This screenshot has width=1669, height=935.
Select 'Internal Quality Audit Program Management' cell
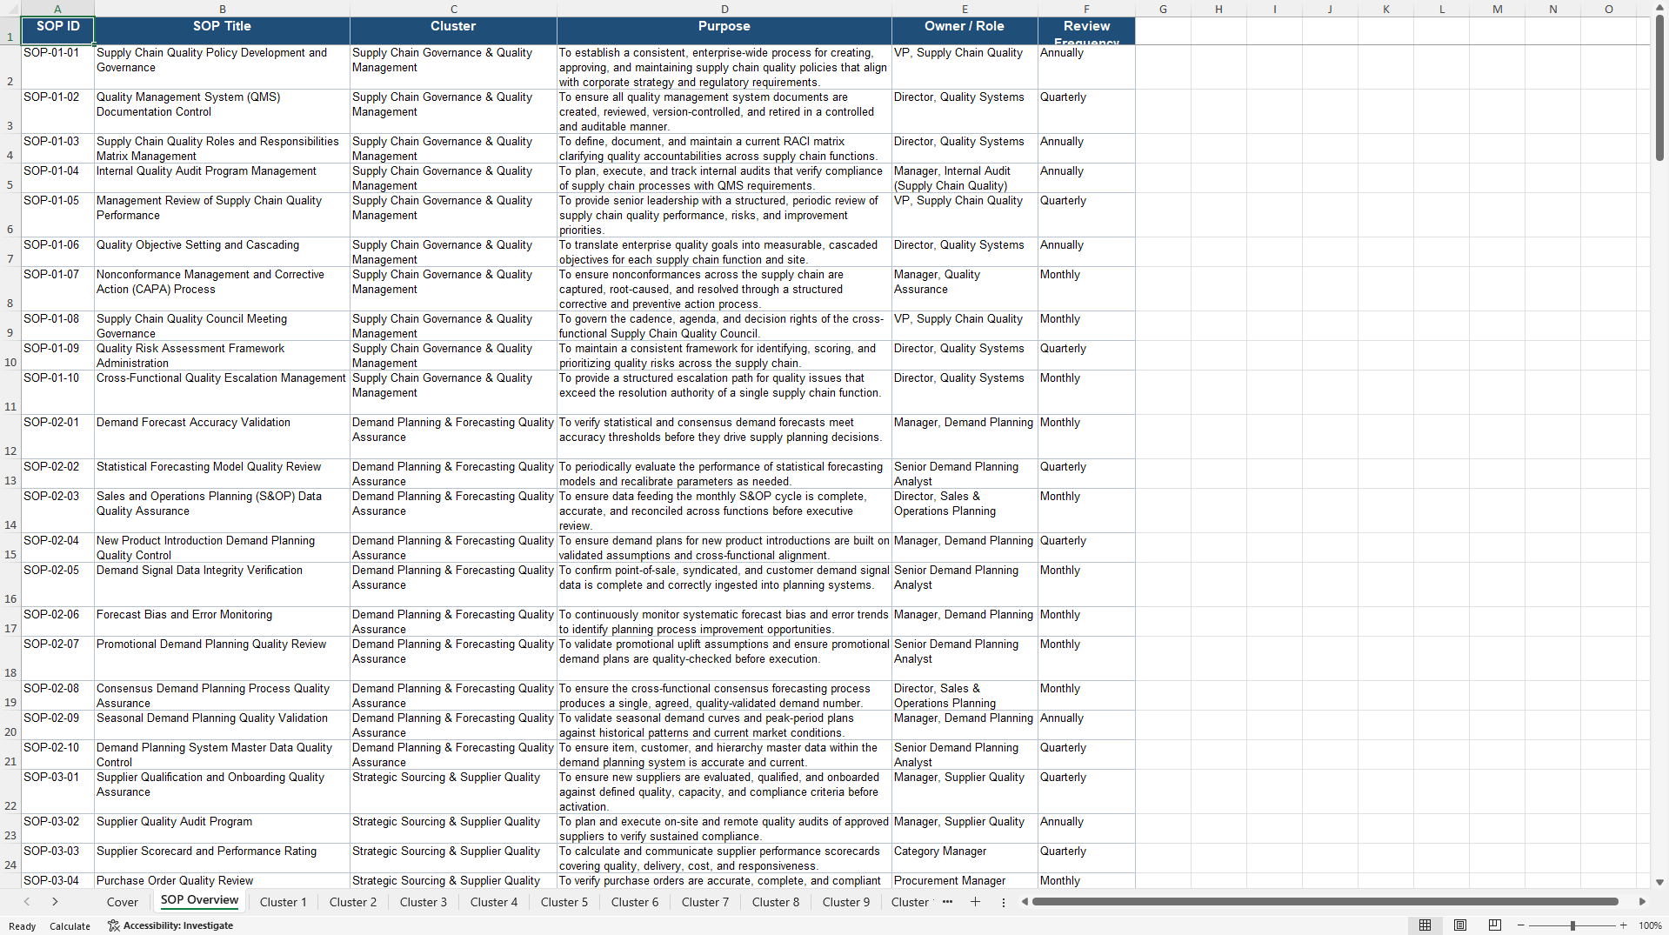[222, 178]
